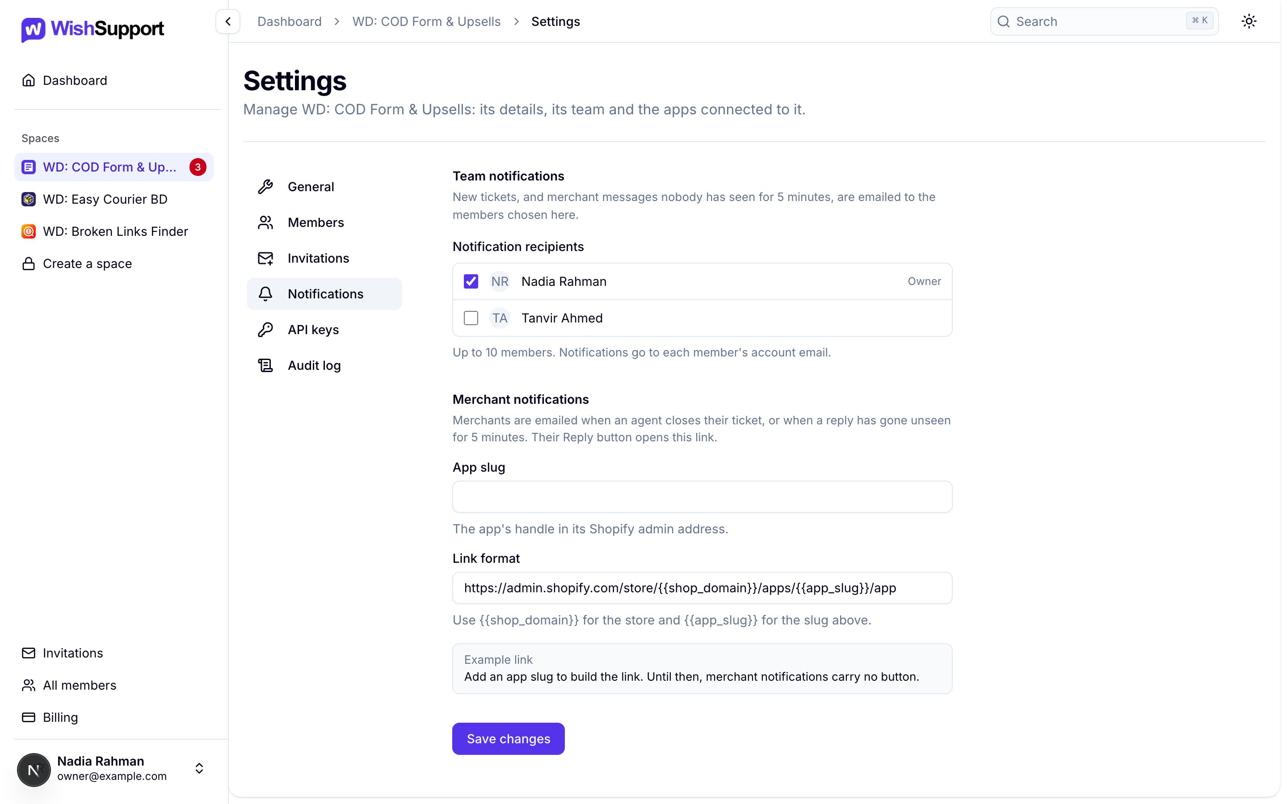Click the Example link info box
This screenshot has height=804, width=1287.
[x=702, y=668]
